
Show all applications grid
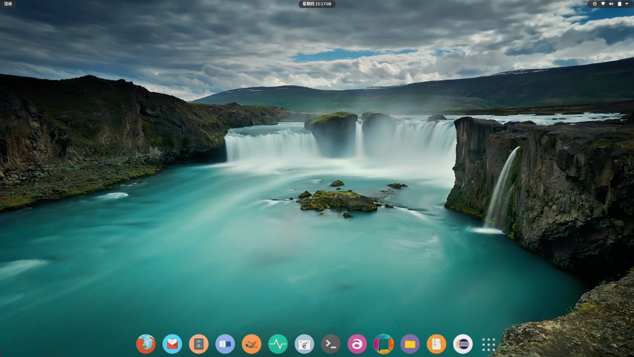489,344
